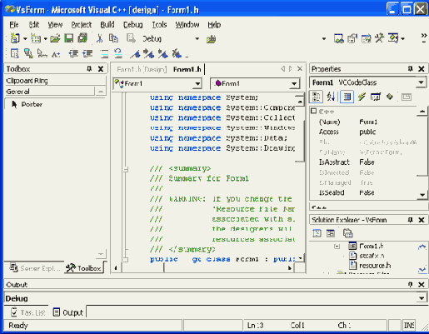Click the Save All icon
Viewport: 429px width, 334px height.
82,38
